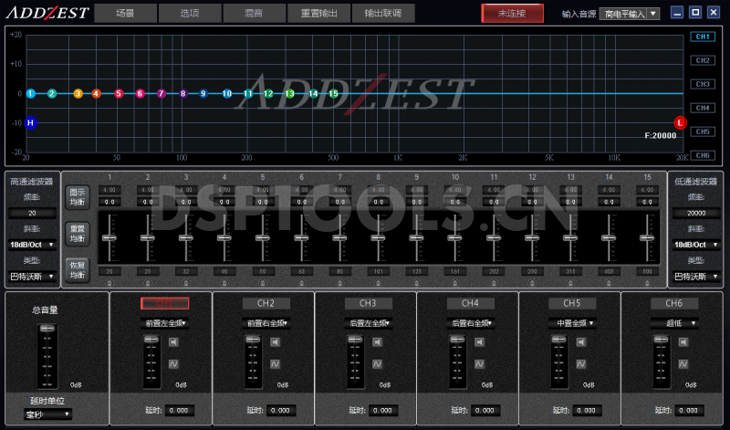Select the blue H high-pass node on graph

click(x=30, y=122)
